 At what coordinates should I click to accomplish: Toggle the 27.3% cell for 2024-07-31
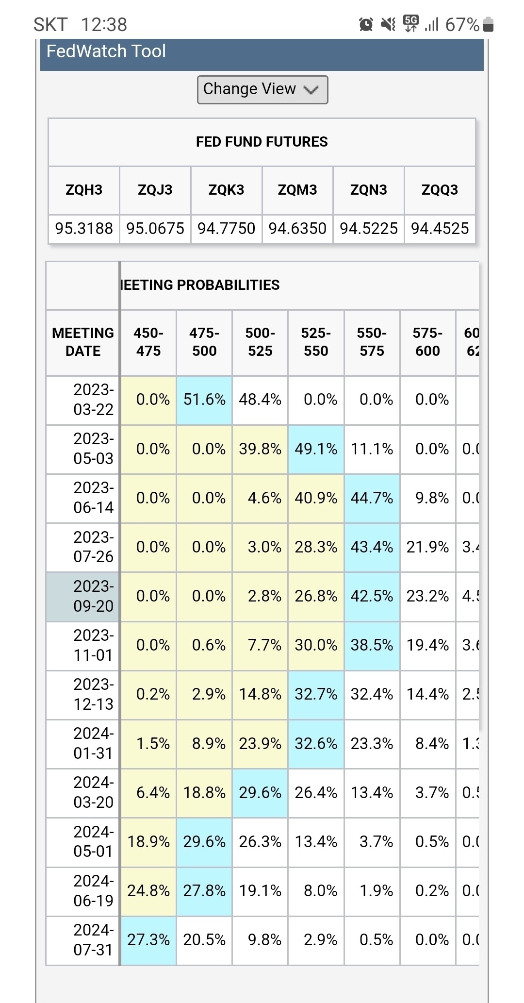point(148,940)
